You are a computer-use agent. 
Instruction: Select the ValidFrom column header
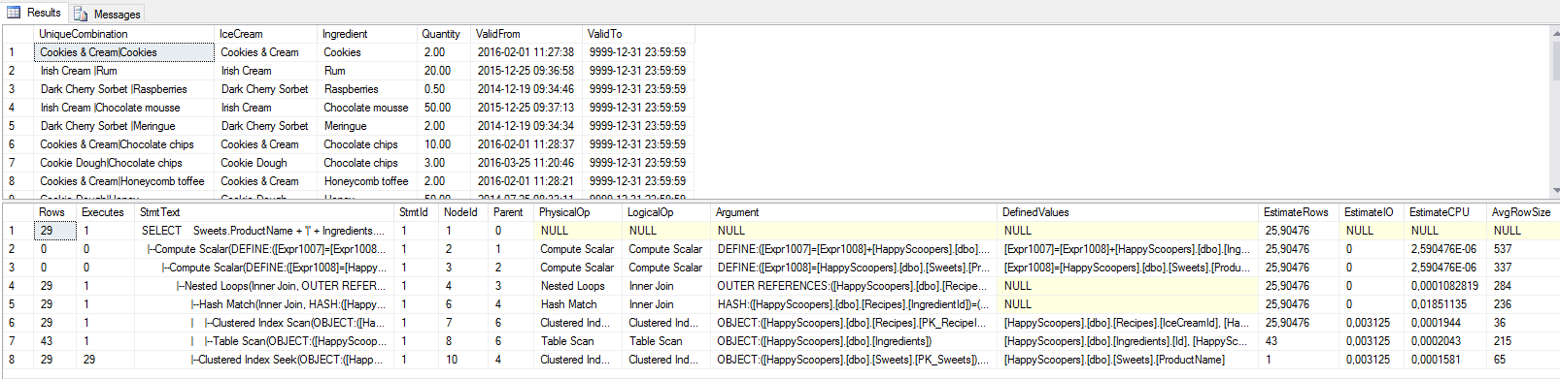click(x=527, y=34)
